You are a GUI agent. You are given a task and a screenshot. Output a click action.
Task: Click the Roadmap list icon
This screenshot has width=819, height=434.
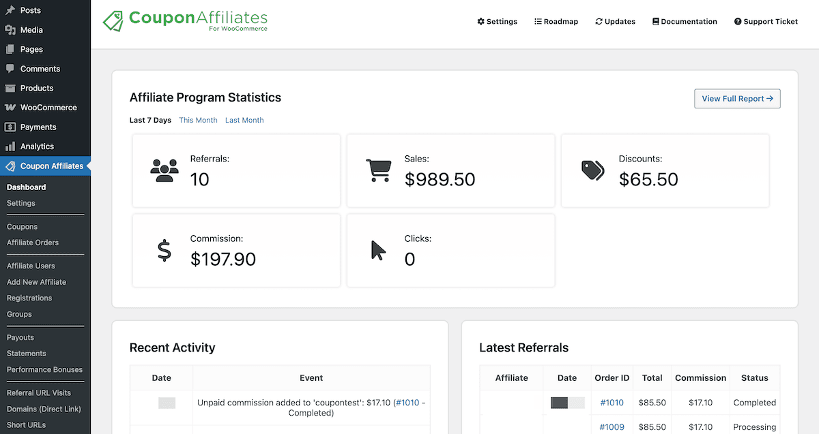[x=538, y=21]
